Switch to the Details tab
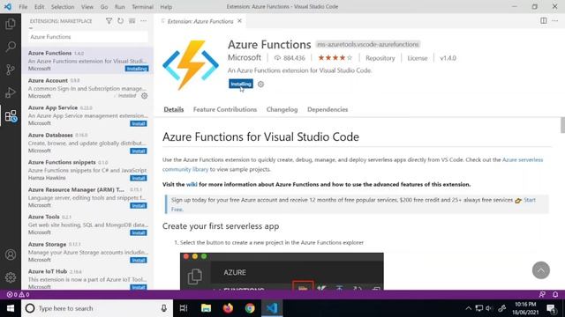 (174, 109)
